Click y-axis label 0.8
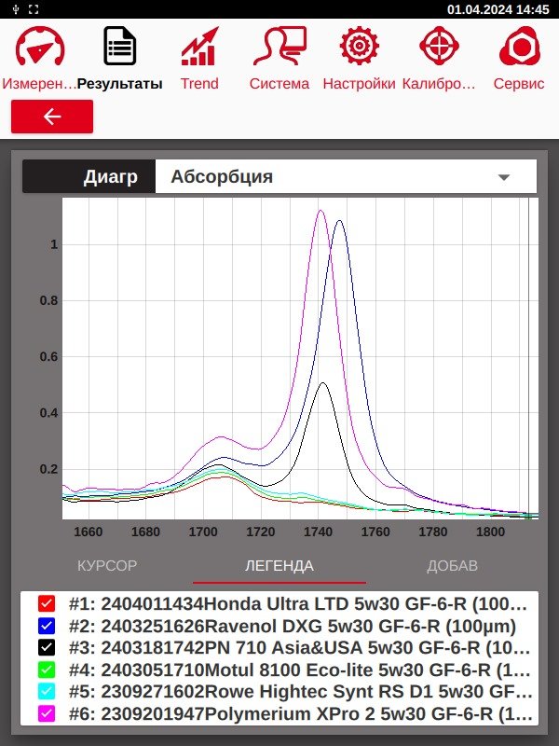 point(48,300)
